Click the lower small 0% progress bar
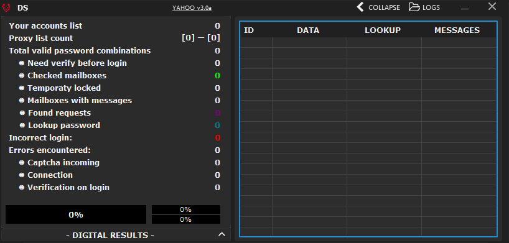The height and width of the screenshot is (243, 509). coord(185,219)
